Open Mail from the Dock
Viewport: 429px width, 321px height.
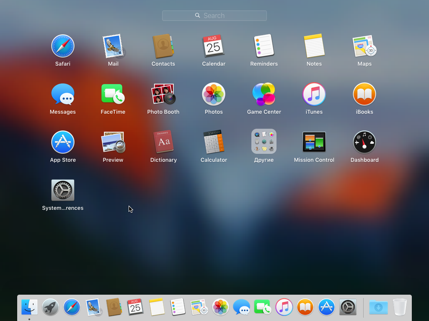93,307
